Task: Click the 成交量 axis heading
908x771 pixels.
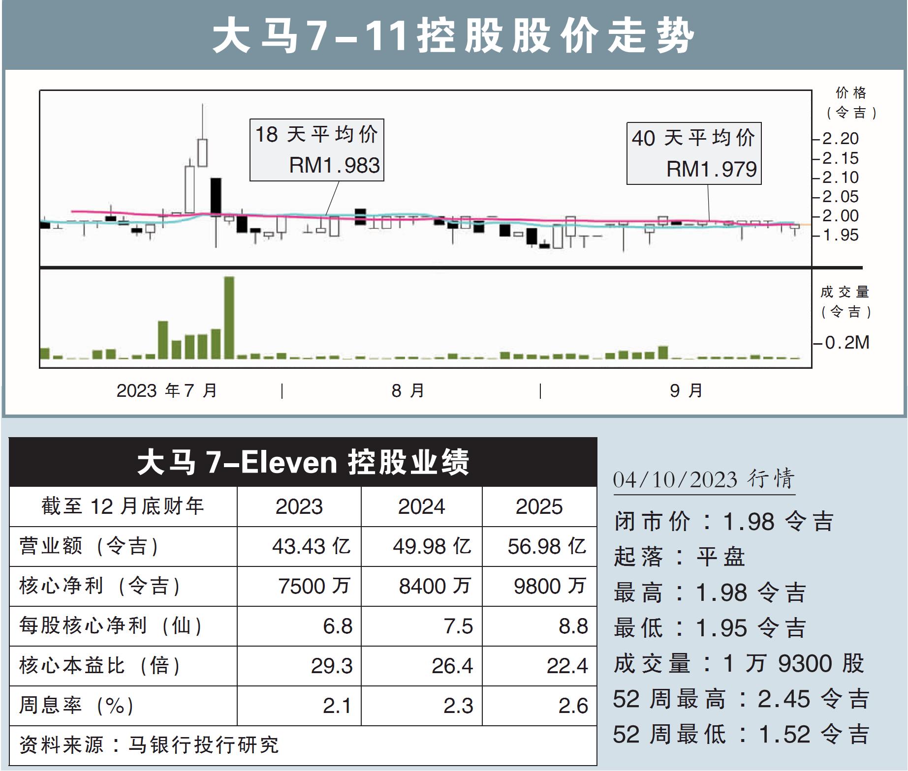Action: (845, 292)
